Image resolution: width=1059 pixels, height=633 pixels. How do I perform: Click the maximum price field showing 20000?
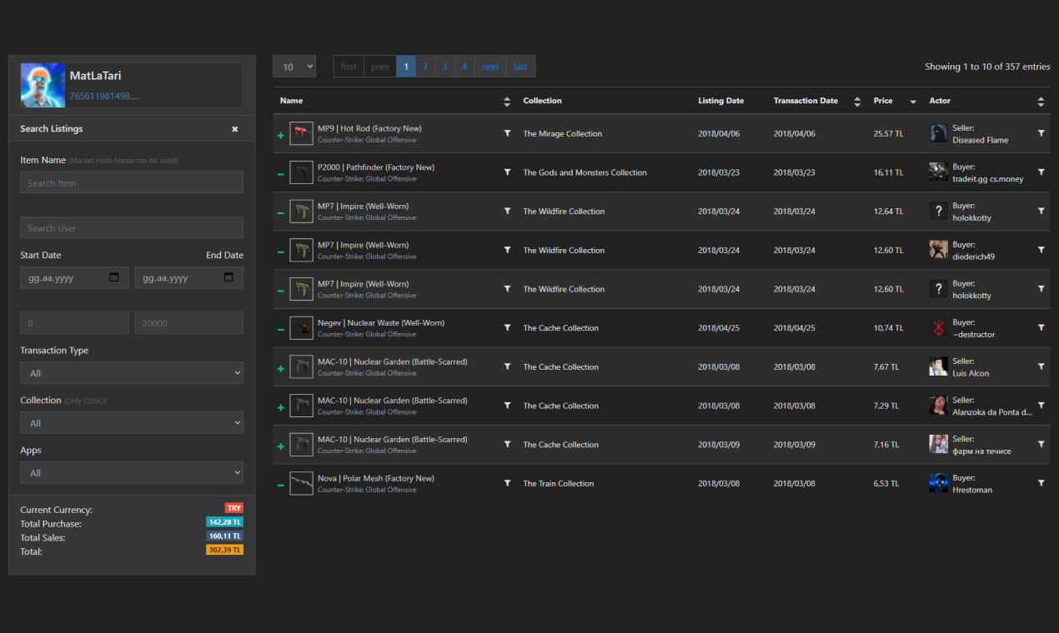click(189, 322)
